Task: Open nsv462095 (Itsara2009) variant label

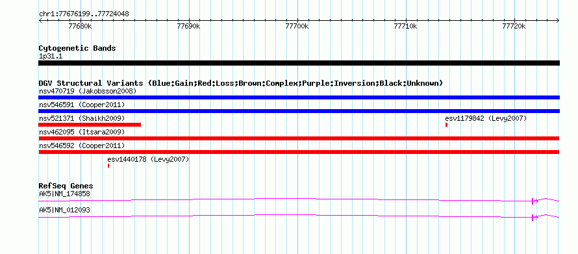Action: coord(82,132)
